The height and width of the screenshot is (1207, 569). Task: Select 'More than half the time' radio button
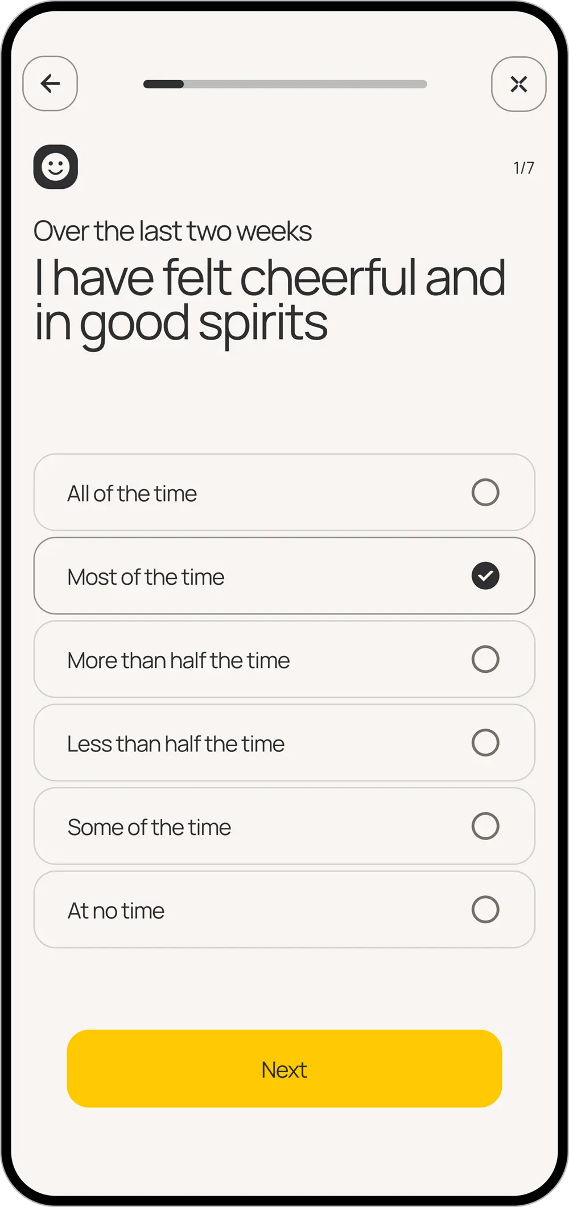[x=485, y=659]
